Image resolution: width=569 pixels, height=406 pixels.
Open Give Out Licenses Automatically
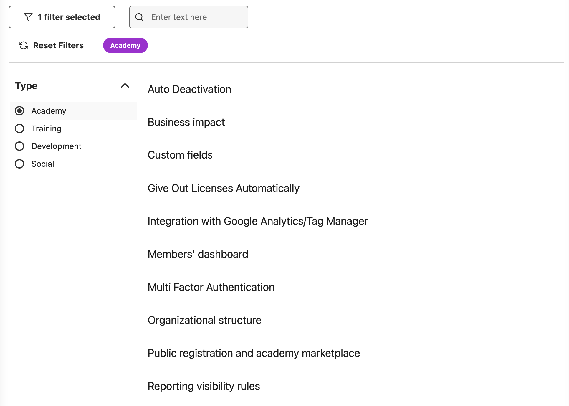[x=223, y=188]
